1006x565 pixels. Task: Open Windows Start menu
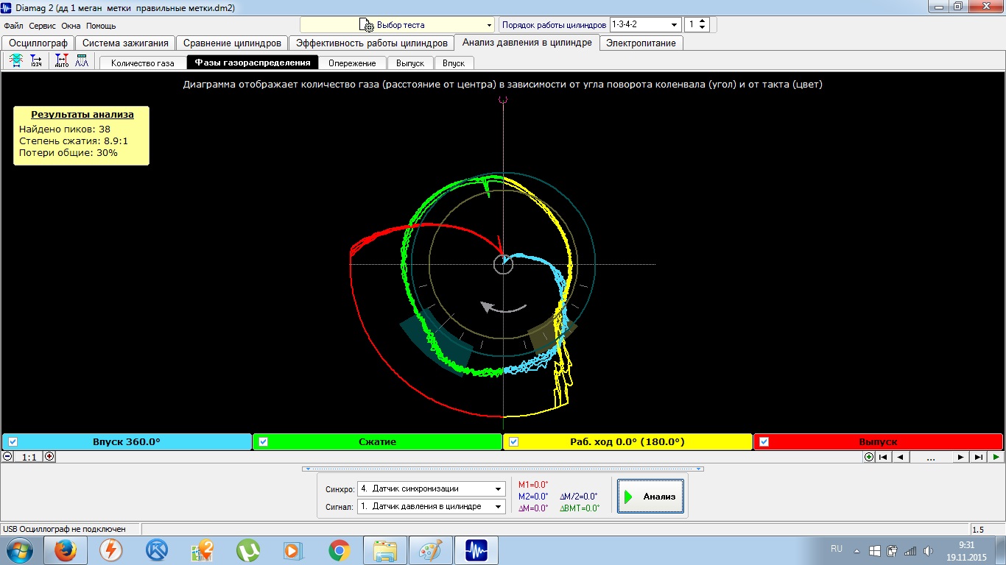coord(20,550)
